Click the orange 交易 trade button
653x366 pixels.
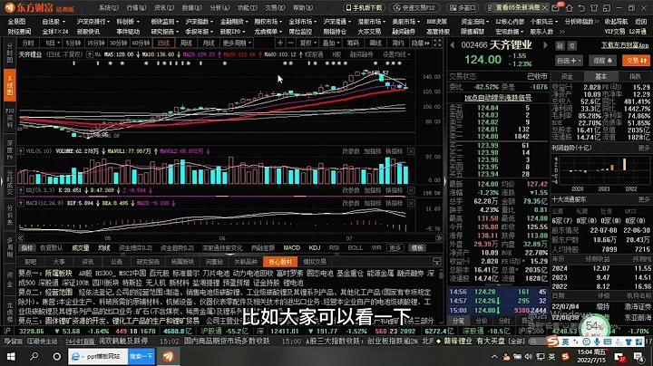tap(637, 61)
